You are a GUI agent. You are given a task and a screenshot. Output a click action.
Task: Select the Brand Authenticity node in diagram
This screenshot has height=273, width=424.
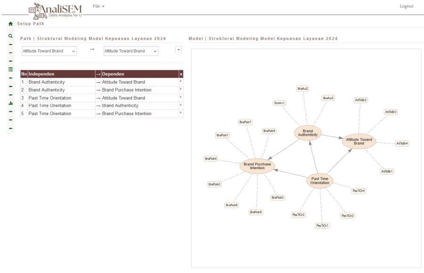tap(308, 133)
